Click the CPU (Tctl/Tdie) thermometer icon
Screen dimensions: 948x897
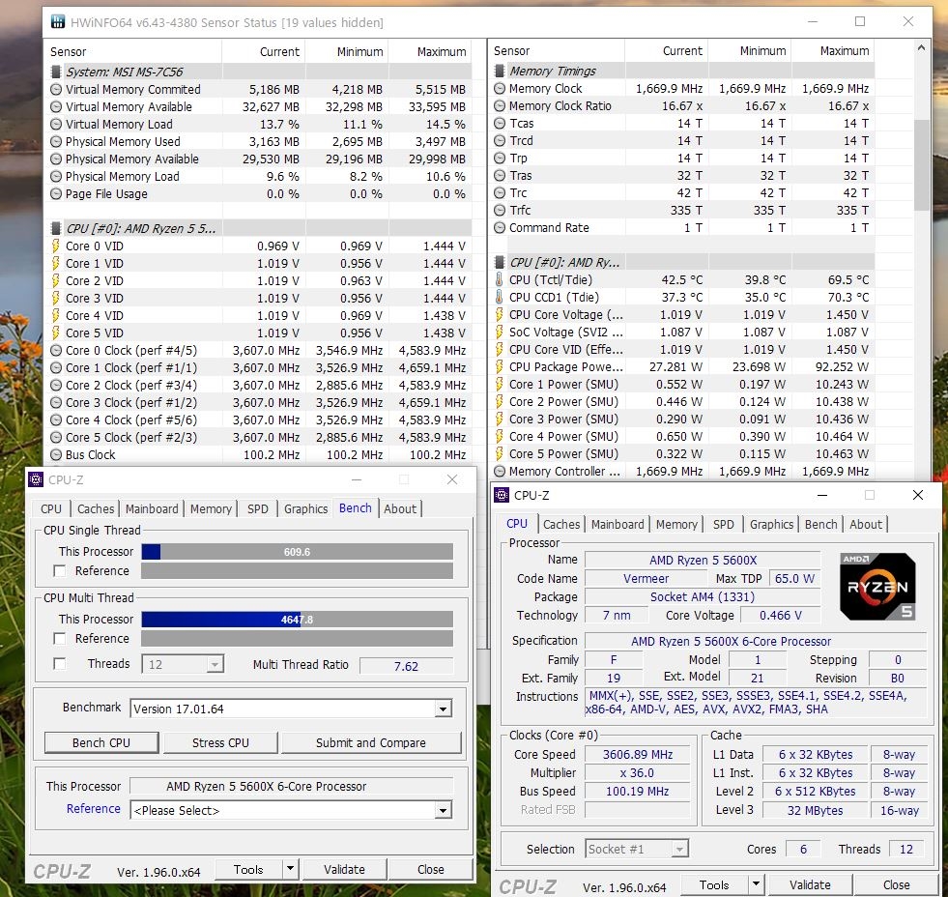point(499,280)
